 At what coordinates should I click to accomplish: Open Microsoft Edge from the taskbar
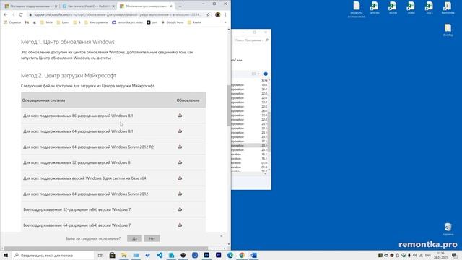230,255
